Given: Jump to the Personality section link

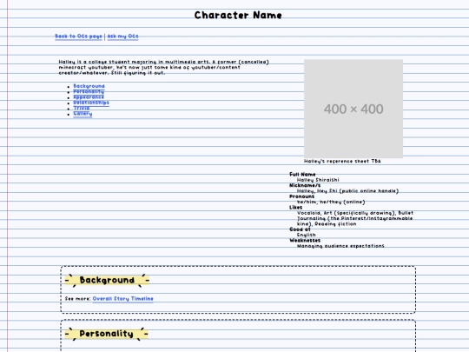Looking at the screenshot, I should point(89,91).
